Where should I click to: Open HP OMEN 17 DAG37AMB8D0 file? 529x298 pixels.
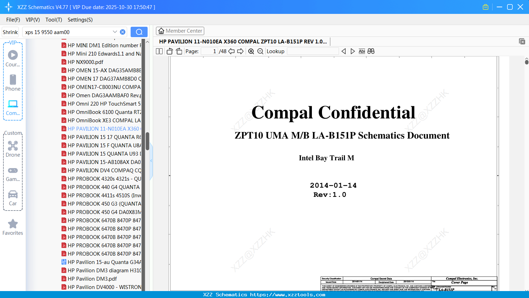(x=101, y=78)
